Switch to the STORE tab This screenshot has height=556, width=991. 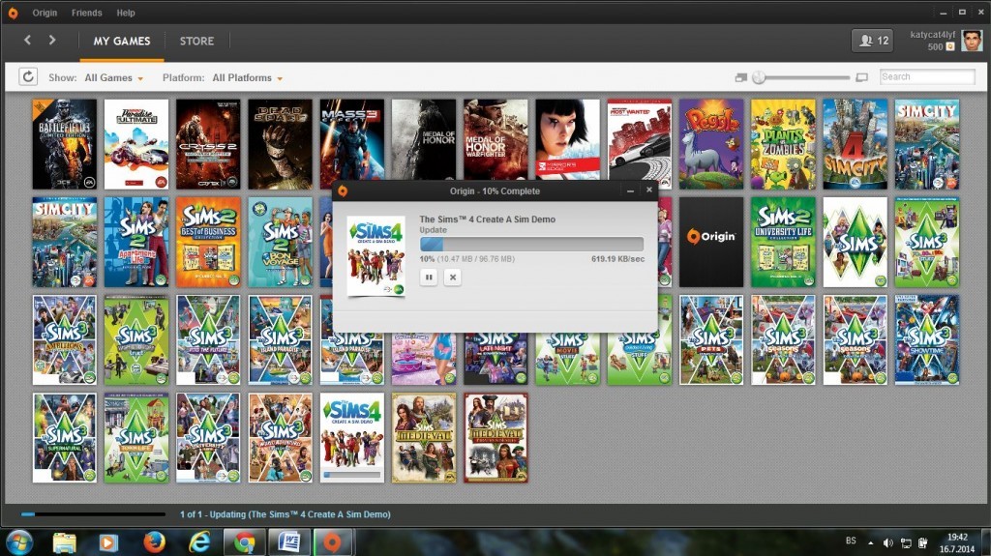pyautogui.click(x=196, y=41)
